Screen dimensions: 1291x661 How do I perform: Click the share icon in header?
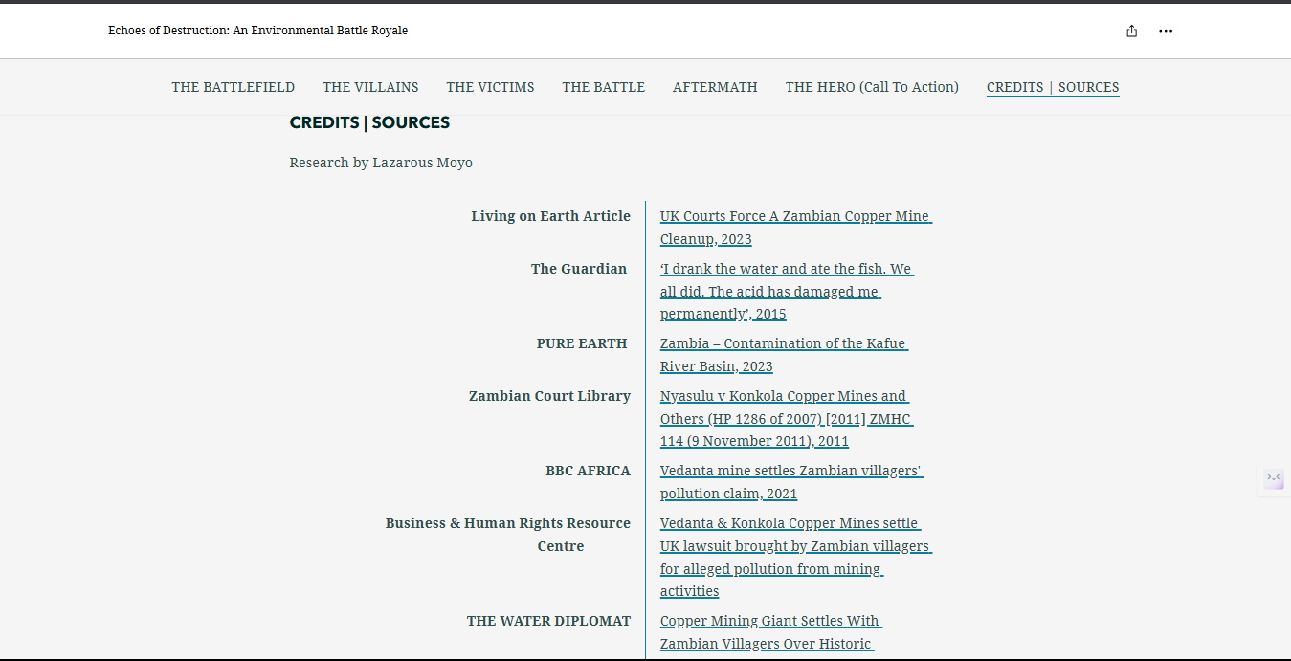pyautogui.click(x=1132, y=31)
